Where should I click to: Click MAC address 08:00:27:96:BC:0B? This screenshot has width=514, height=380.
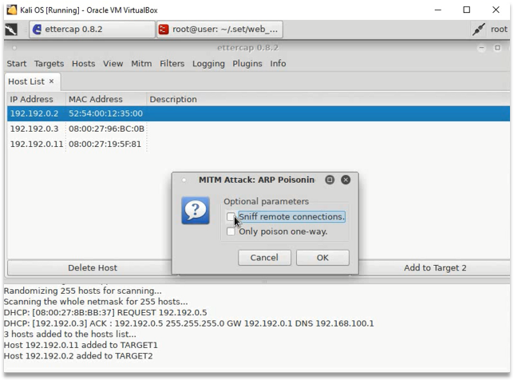[106, 129]
